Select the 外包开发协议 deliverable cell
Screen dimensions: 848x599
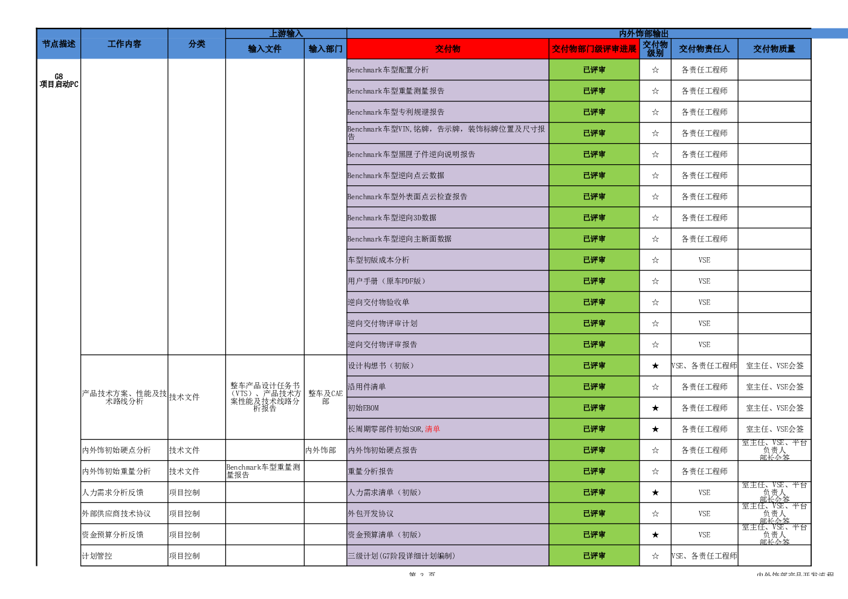[447, 514]
